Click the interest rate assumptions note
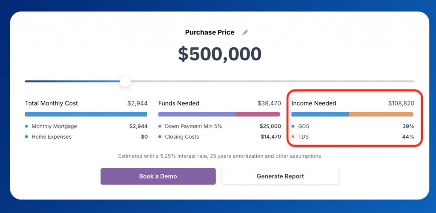436x213 pixels. click(x=219, y=156)
